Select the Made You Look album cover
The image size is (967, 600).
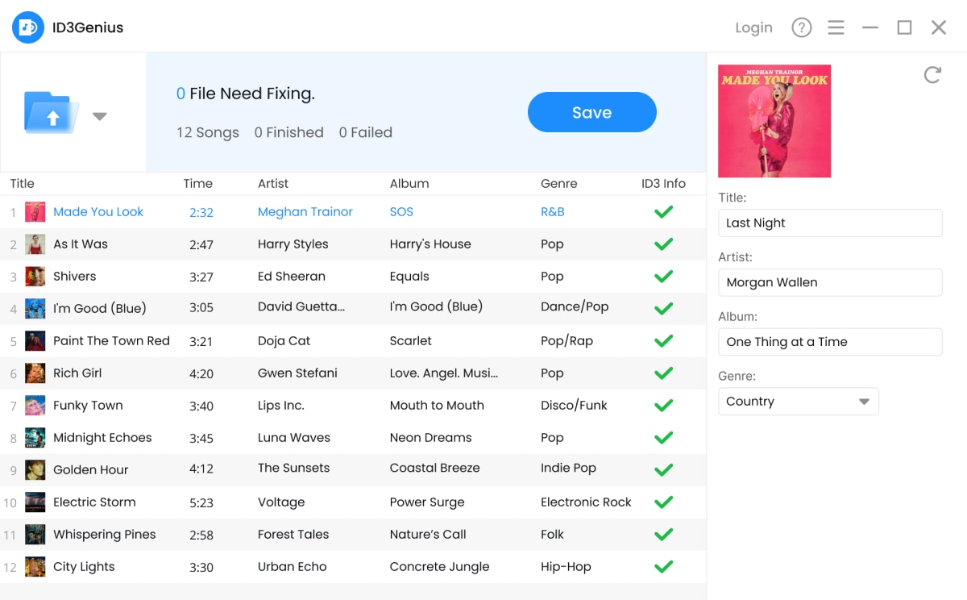pos(774,121)
